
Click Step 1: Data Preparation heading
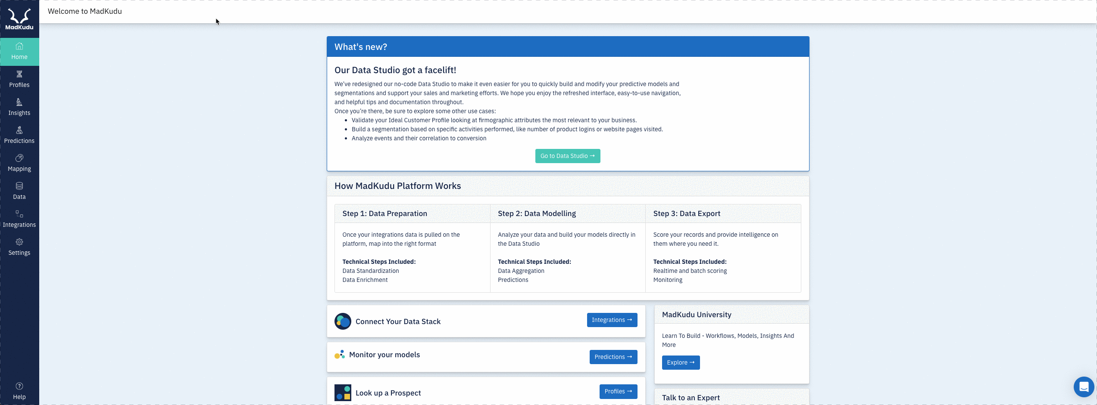[x=385, y=213]
